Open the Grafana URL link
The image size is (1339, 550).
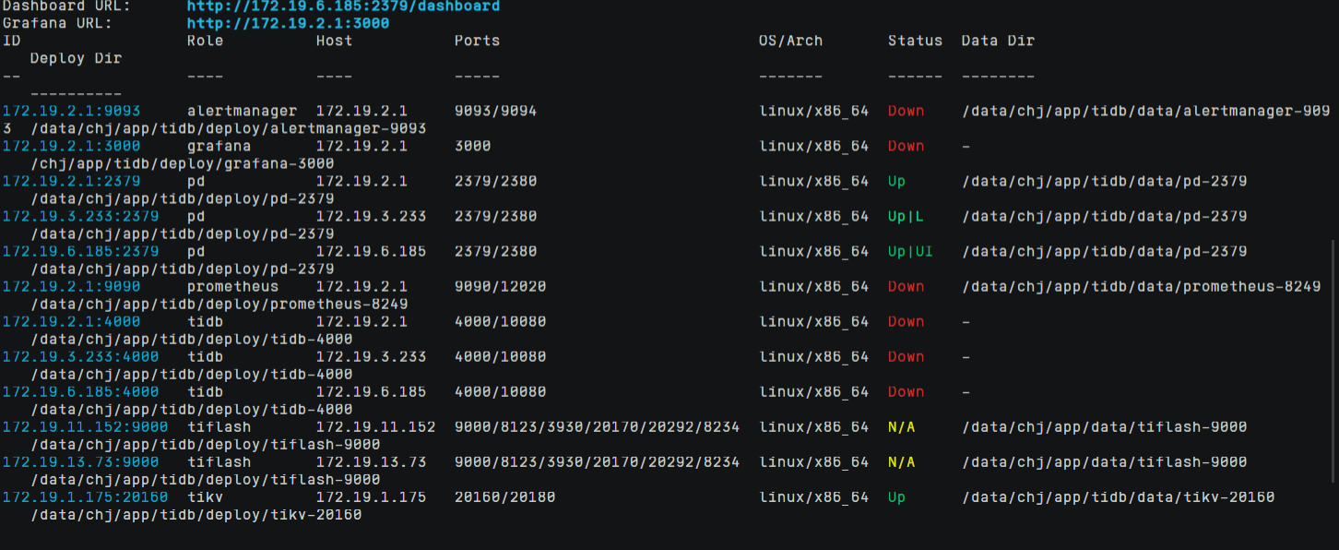288,23
